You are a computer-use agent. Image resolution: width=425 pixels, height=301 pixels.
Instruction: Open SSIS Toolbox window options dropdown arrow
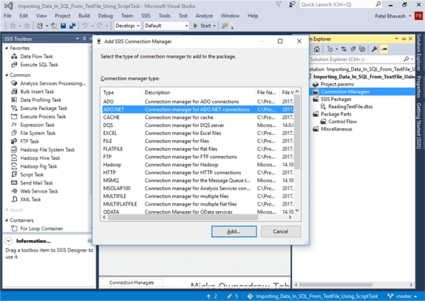(77, 39)
